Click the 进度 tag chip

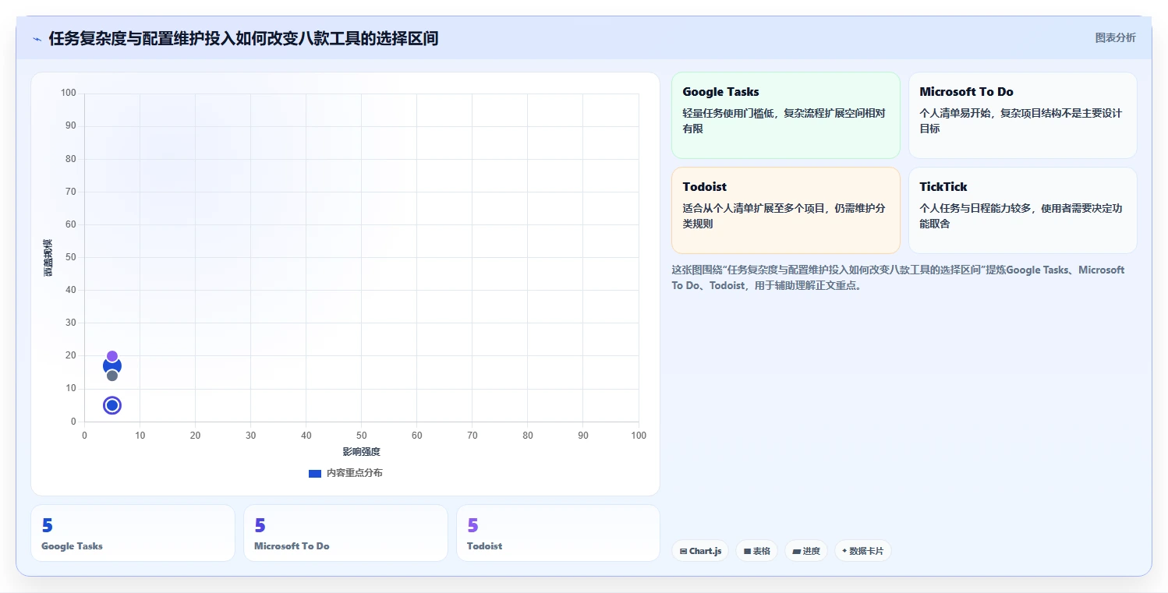click(806, 551)
